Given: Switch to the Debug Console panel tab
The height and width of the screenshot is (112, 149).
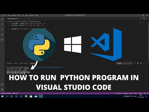Looking at the screenshot, I should click(24, 63).
